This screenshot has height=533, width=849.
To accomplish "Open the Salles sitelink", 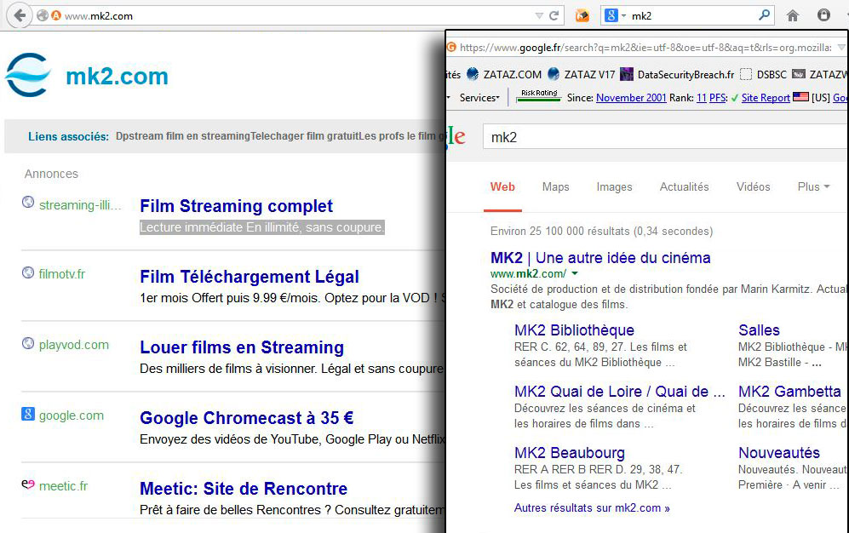I will point(759,330).
